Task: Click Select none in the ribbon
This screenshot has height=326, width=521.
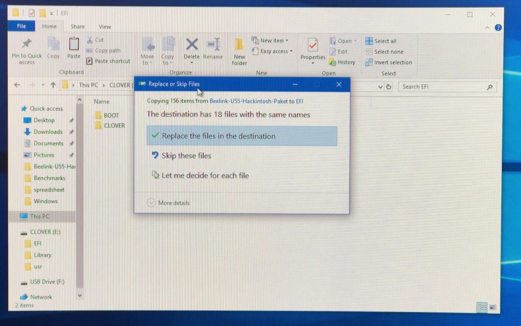Action: coord(384,52)
